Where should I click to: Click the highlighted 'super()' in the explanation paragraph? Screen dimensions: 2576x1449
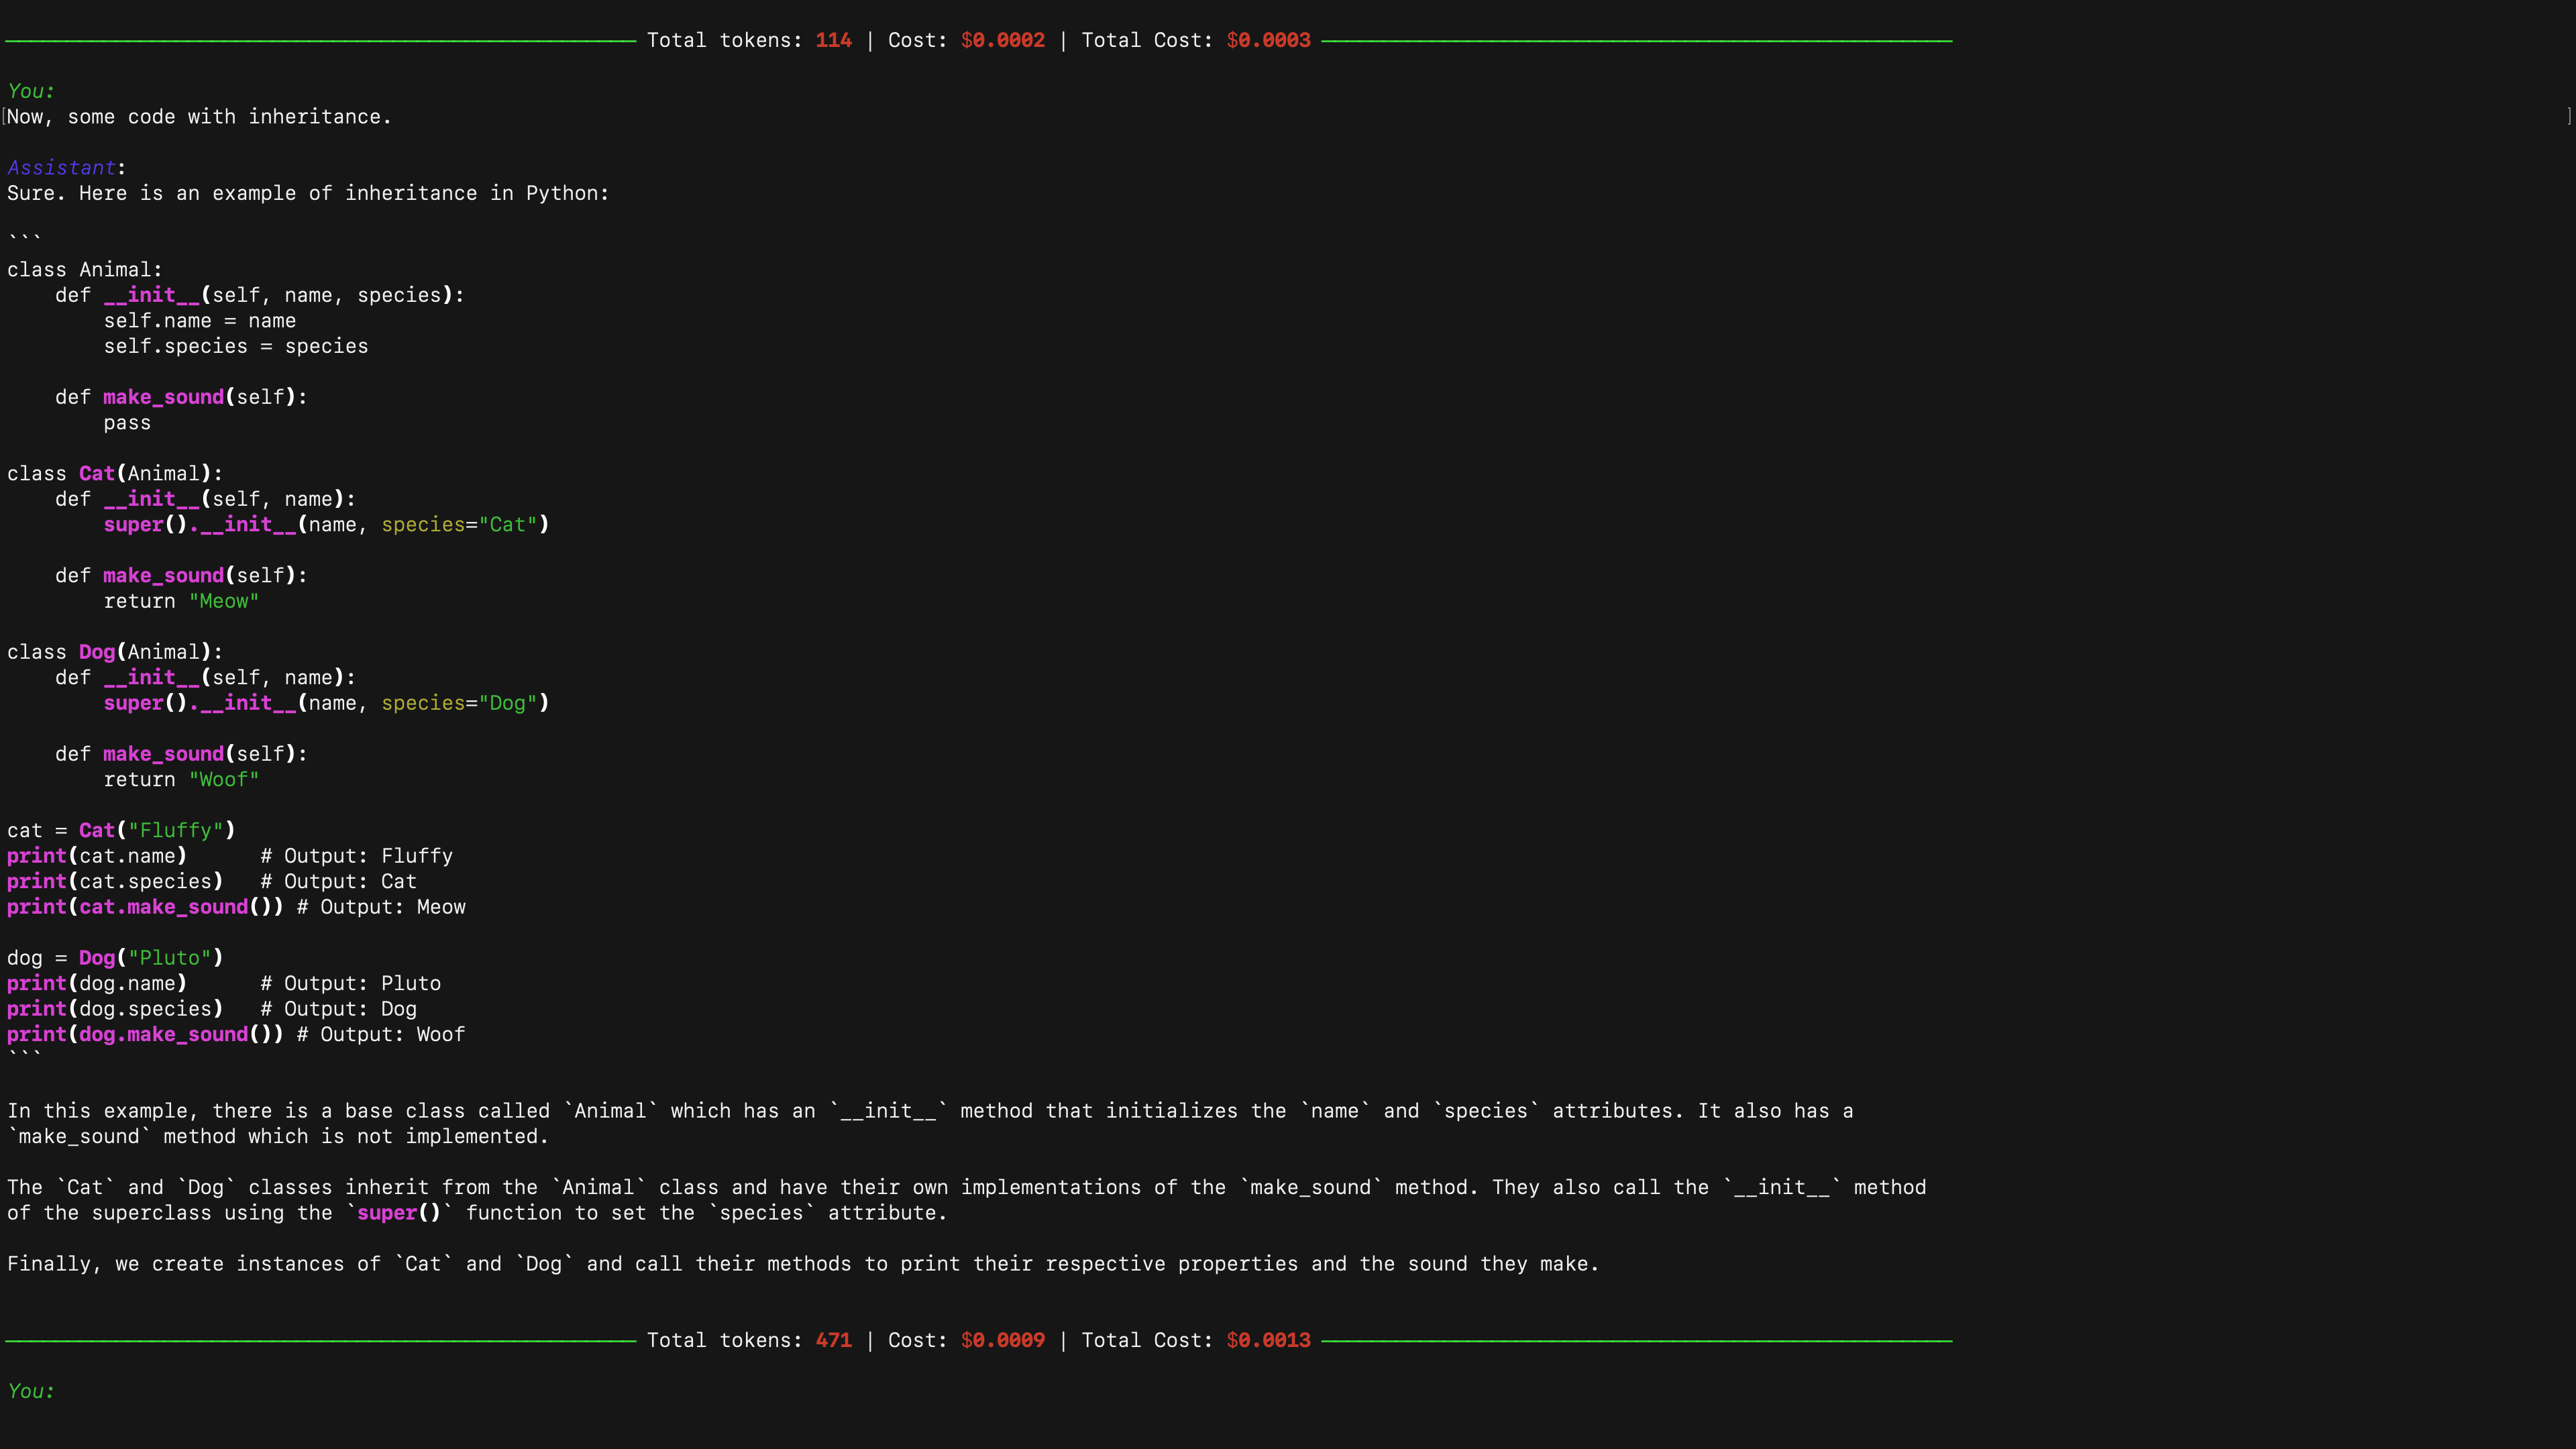[399, 1213]
